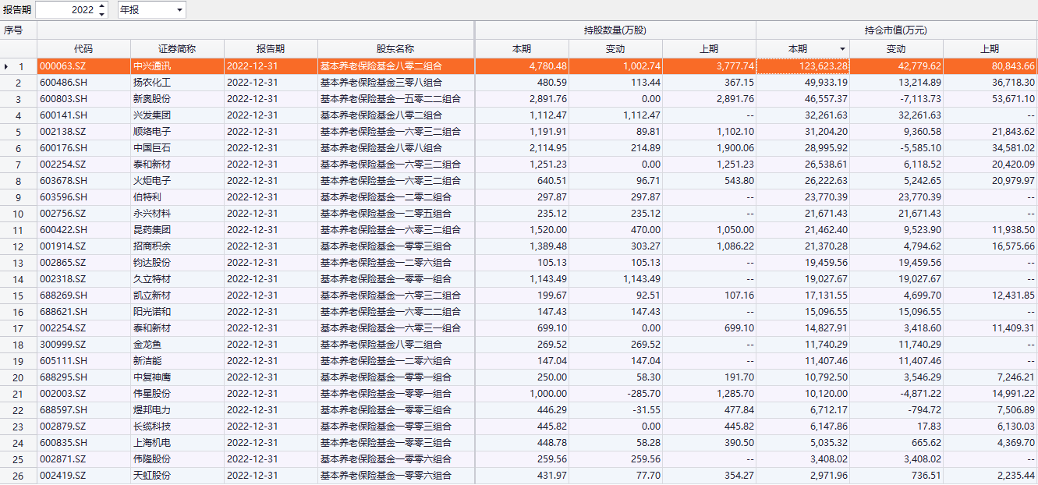Decrease the report year with the down arrow

[101, 14]
